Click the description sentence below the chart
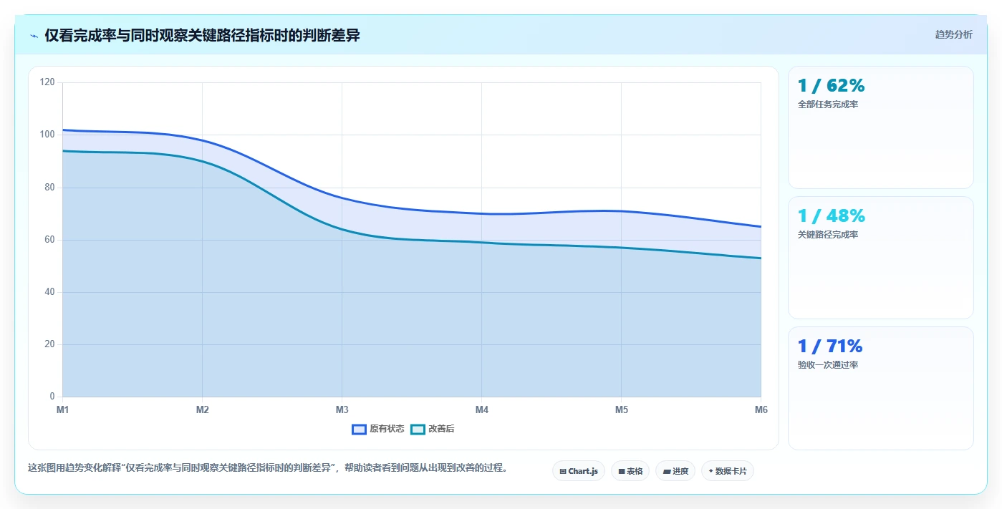Viewport: 1002px width, 509px height. tap(268, 468)
